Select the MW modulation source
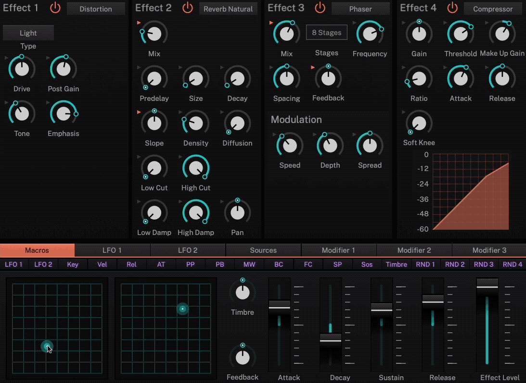 [249, 264]
